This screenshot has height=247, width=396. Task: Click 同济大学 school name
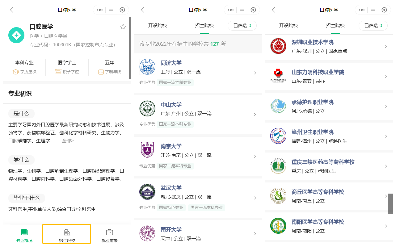click(x=171, y=63)
